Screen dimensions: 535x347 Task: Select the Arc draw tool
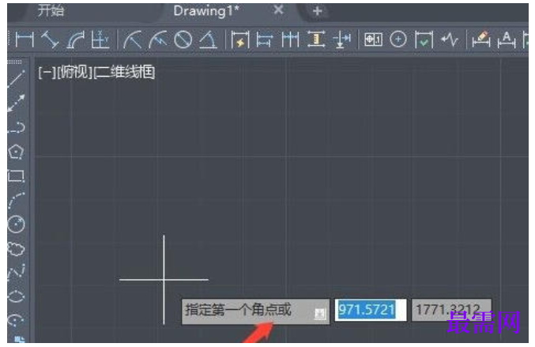(x=16, y=200)
